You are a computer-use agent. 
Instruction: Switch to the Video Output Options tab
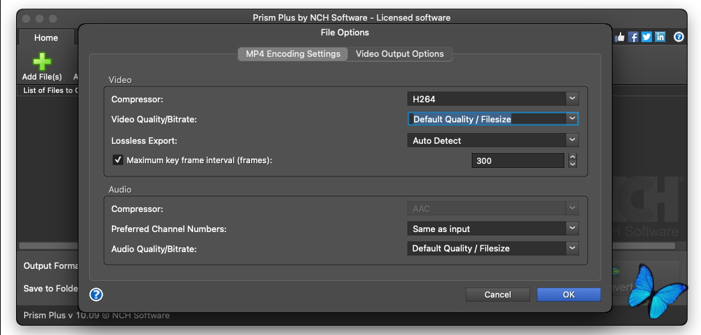click(399, 53)
